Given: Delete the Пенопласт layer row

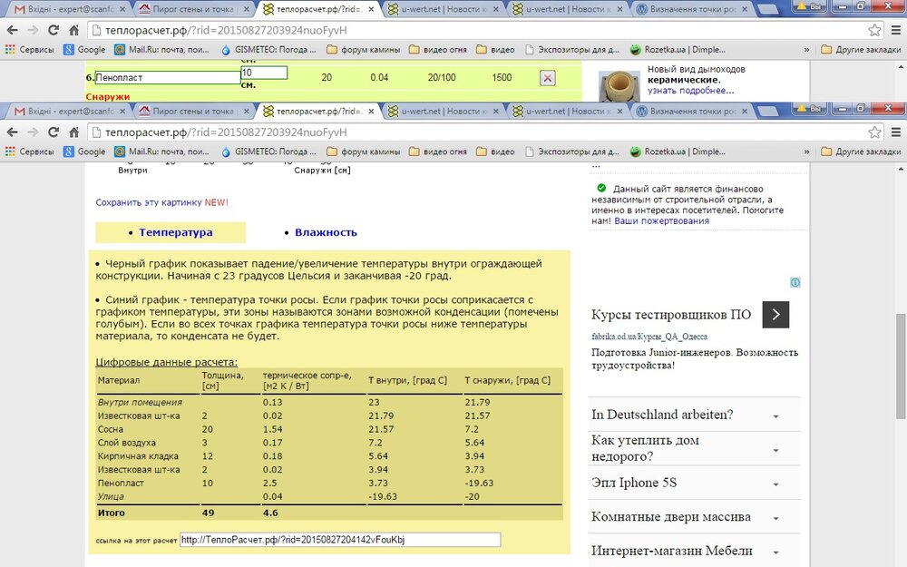Looking at the screenshot, I should pos(548,78).
